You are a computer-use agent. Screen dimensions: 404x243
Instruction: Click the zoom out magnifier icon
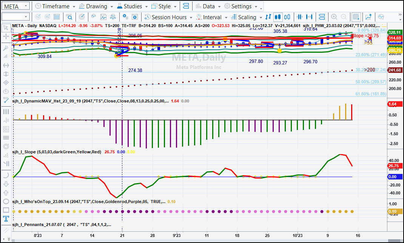point(344,17)
